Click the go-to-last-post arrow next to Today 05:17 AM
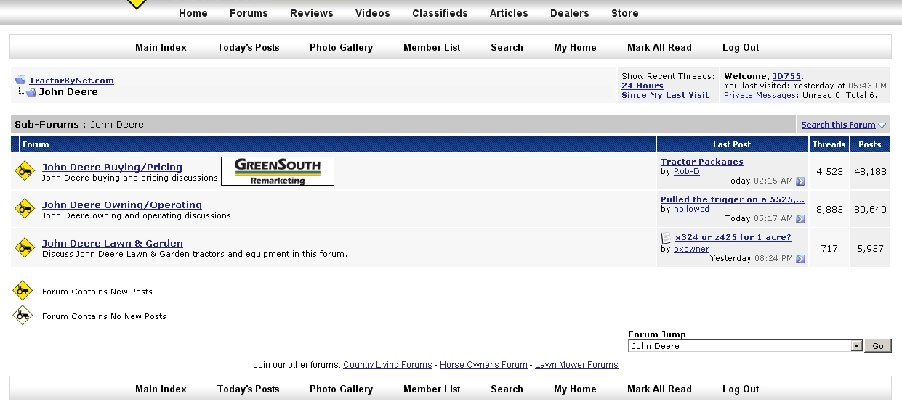Image resolution: width=902 pixels, height=404 pixels. 800,219
